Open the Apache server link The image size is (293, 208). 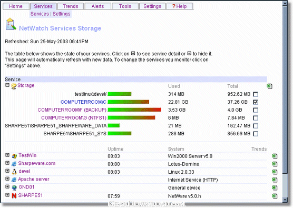point(34,179)
